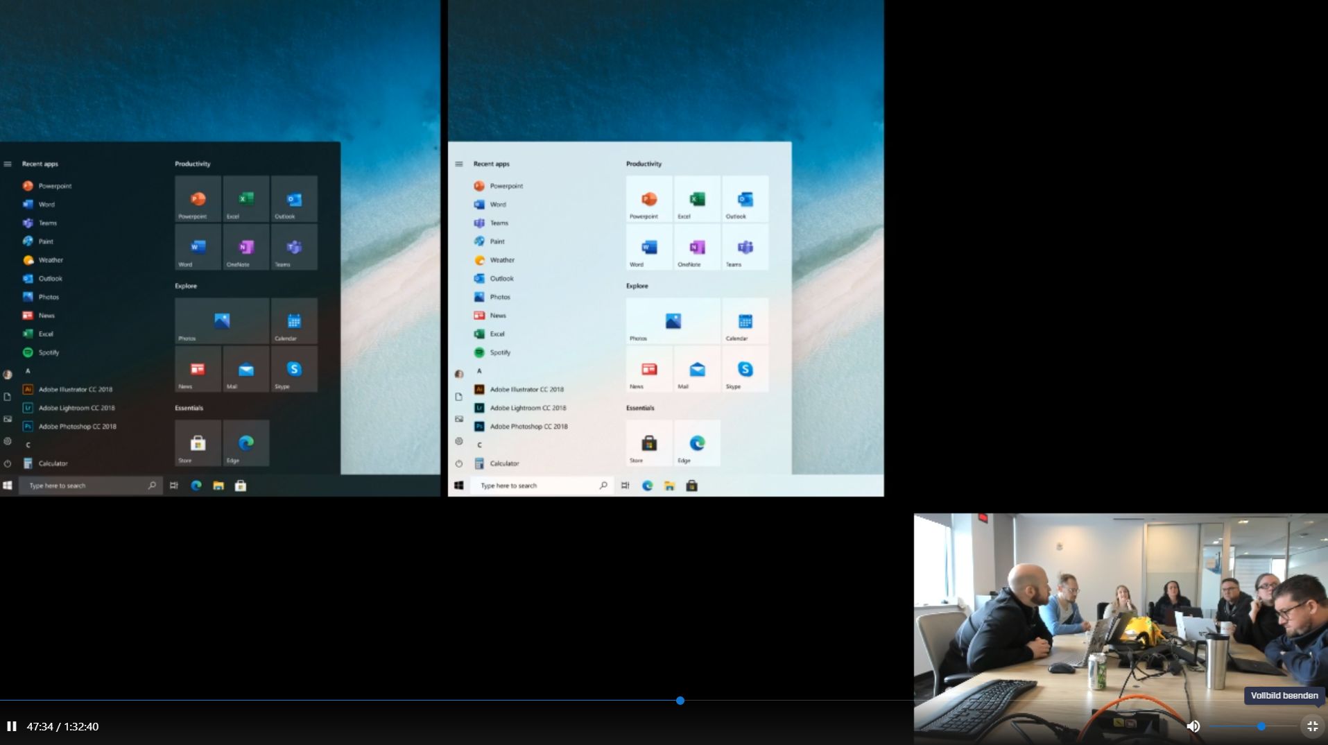Open OneNote tile in dark Start menu
The height and width of the screenshot is (745, 1328).
pyautogui.click(x=246, y=247)
